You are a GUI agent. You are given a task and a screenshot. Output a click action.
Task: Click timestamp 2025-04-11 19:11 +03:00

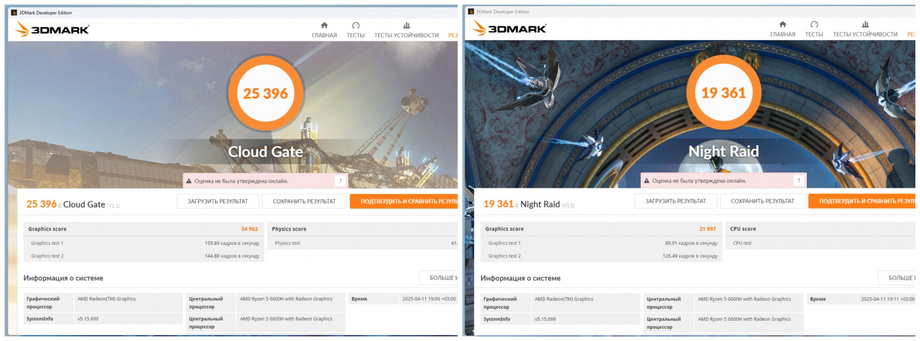[888, 299]
